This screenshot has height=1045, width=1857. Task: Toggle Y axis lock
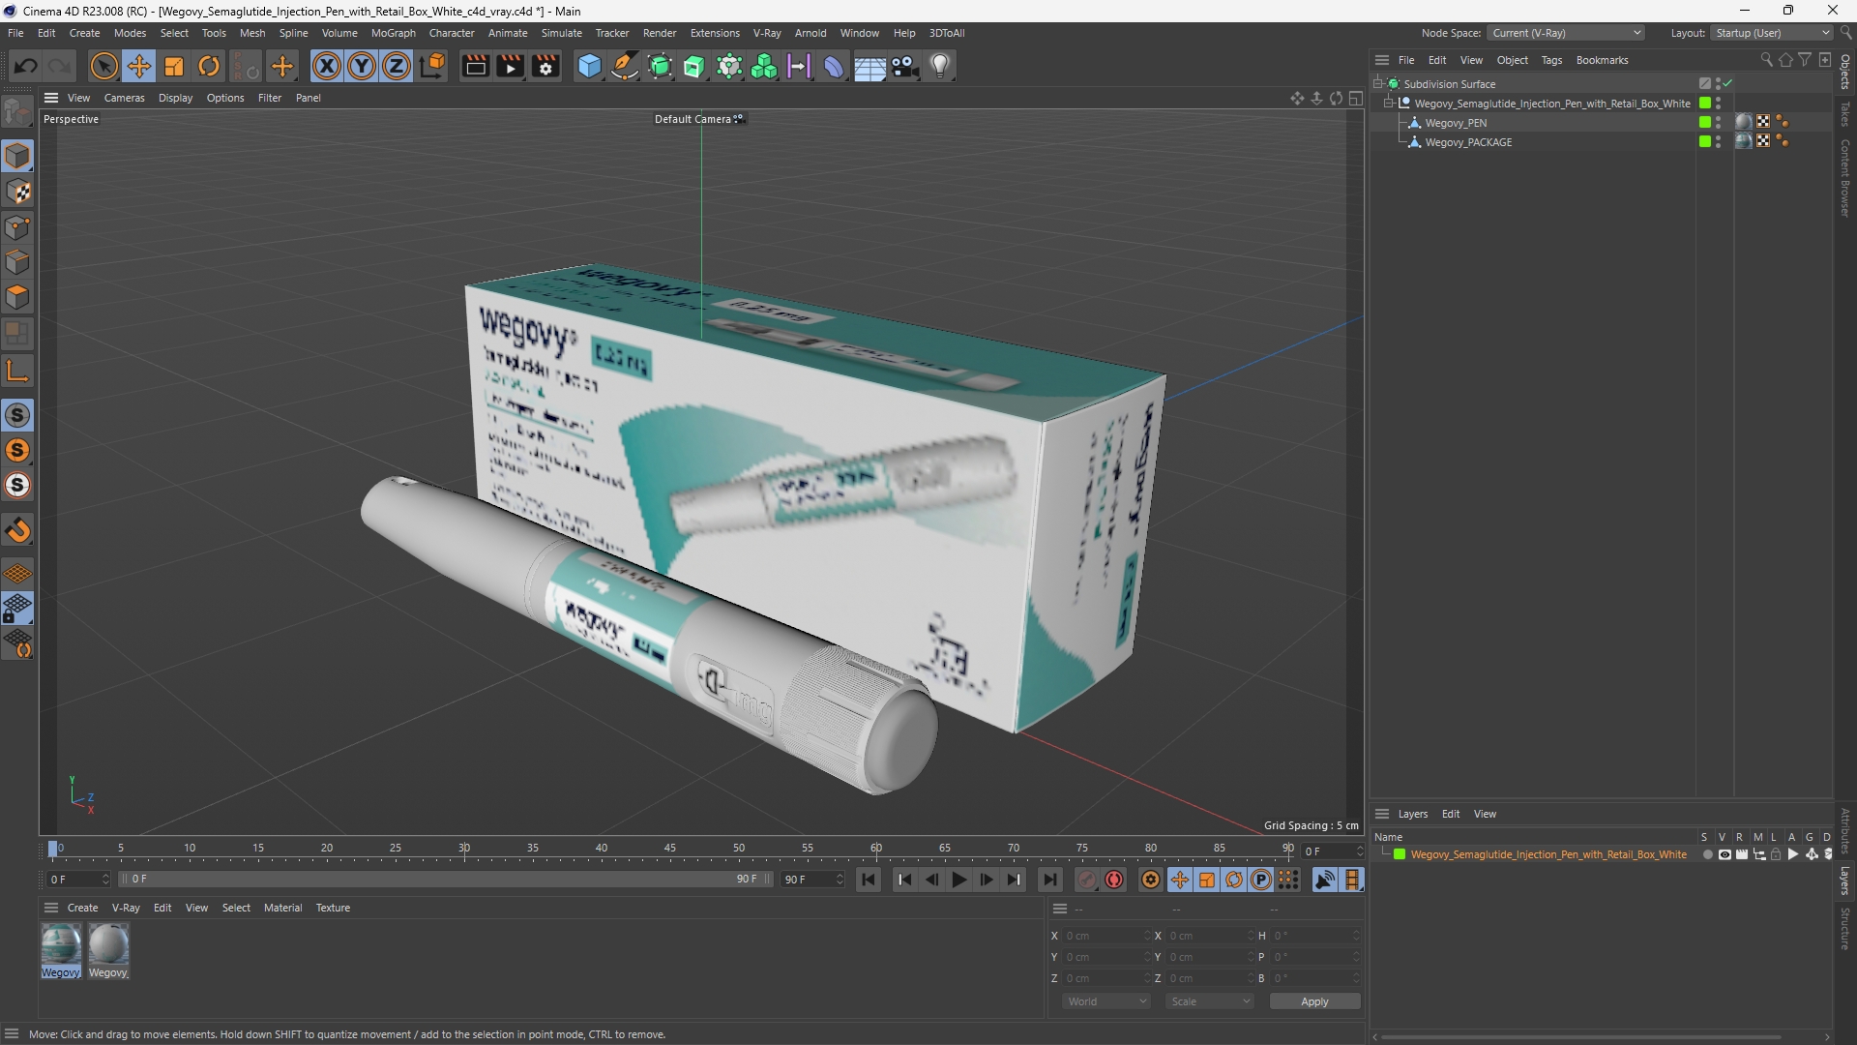point(362,66)
